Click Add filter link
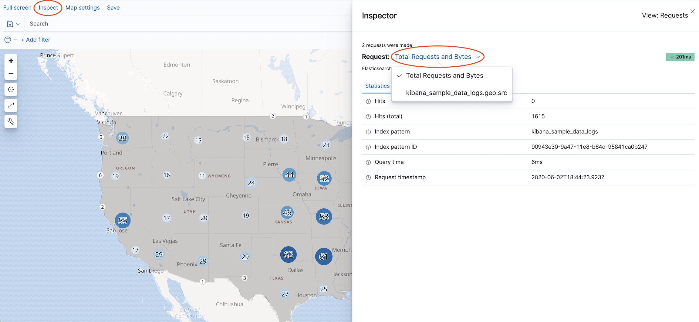Image resolution: width=699 pixels, height=322 pixels. [35, 40]
